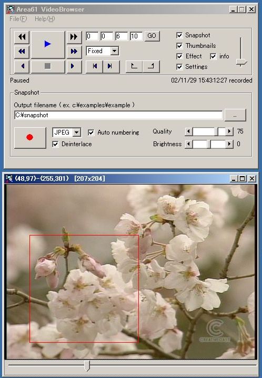Increase Quality with the right arrow

coord(229,131)
